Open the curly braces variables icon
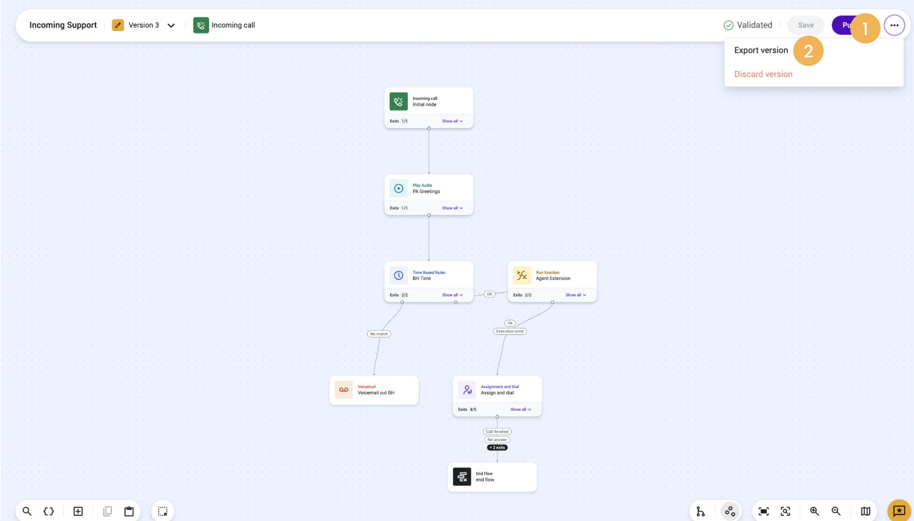 click(x=49, y=511)
